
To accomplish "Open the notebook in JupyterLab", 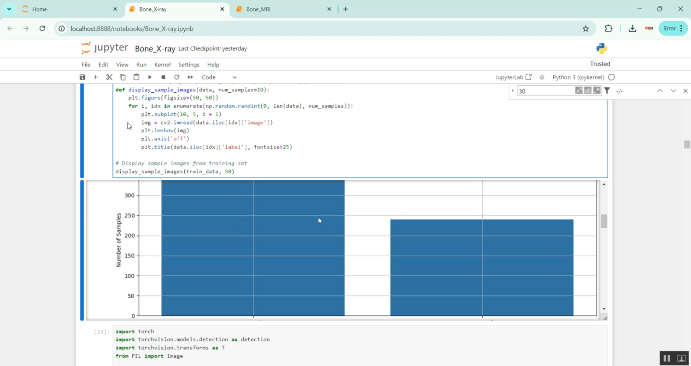I will click(x=513, y=77).
